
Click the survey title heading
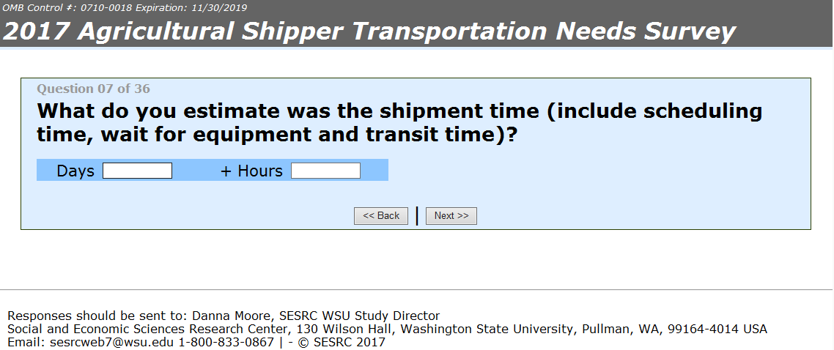click(x=369, y=31)
